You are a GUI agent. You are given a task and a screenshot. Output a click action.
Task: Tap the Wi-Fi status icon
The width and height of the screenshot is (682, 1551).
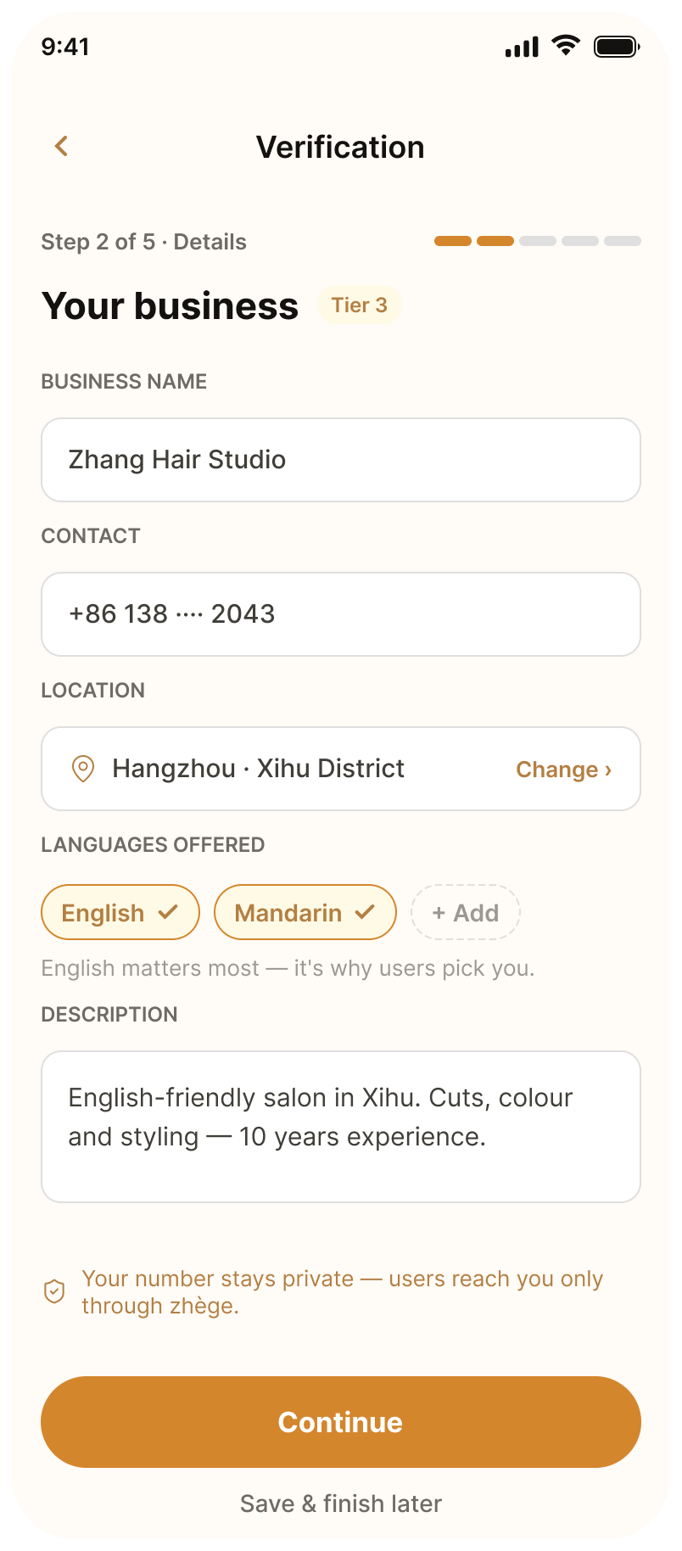(565, 46)
